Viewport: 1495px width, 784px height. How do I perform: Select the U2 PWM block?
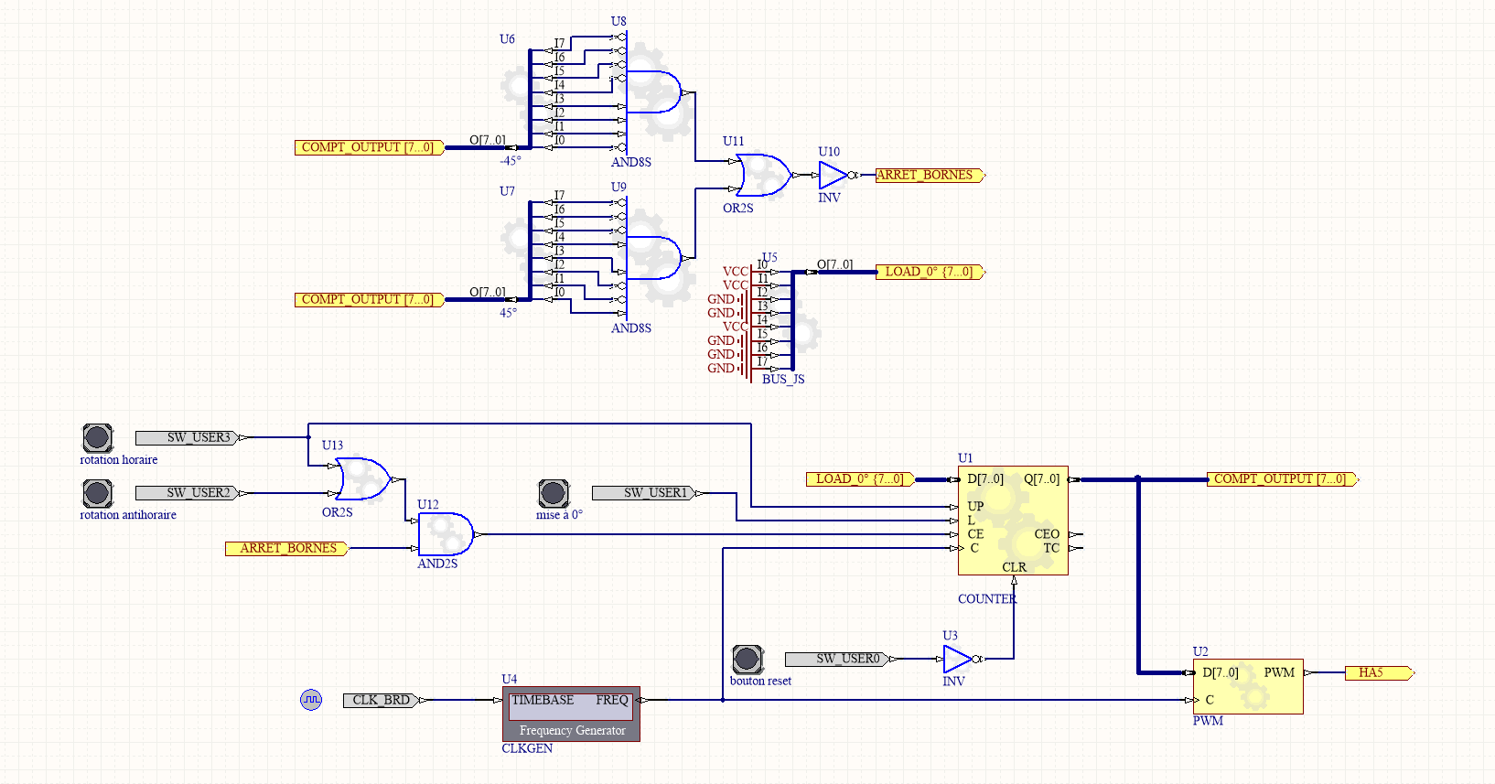(x=1248, y=686)
